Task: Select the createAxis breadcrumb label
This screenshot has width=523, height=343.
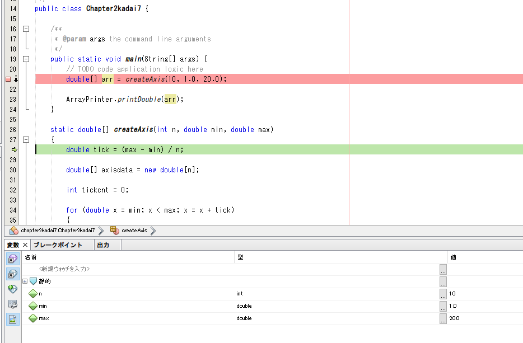Action: click(134, 231)
